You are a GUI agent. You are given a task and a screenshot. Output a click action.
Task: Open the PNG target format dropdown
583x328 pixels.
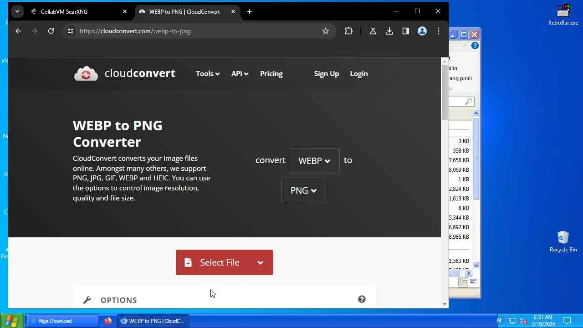pyautogui.click(x=303, y=190)
